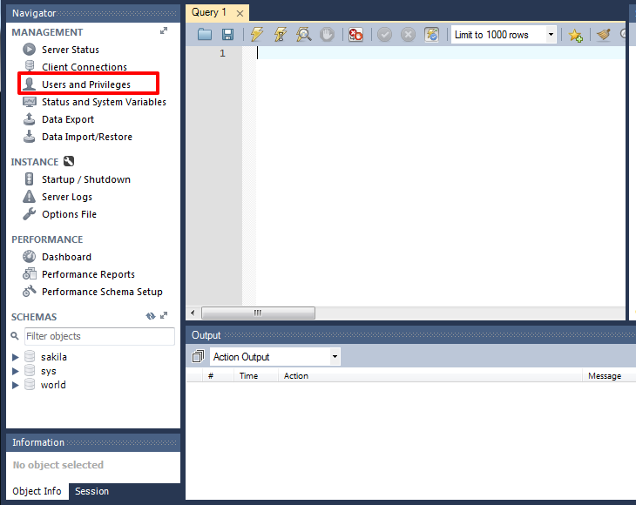Open Performance Reports

pyautogui.click(x=88, y=274)
